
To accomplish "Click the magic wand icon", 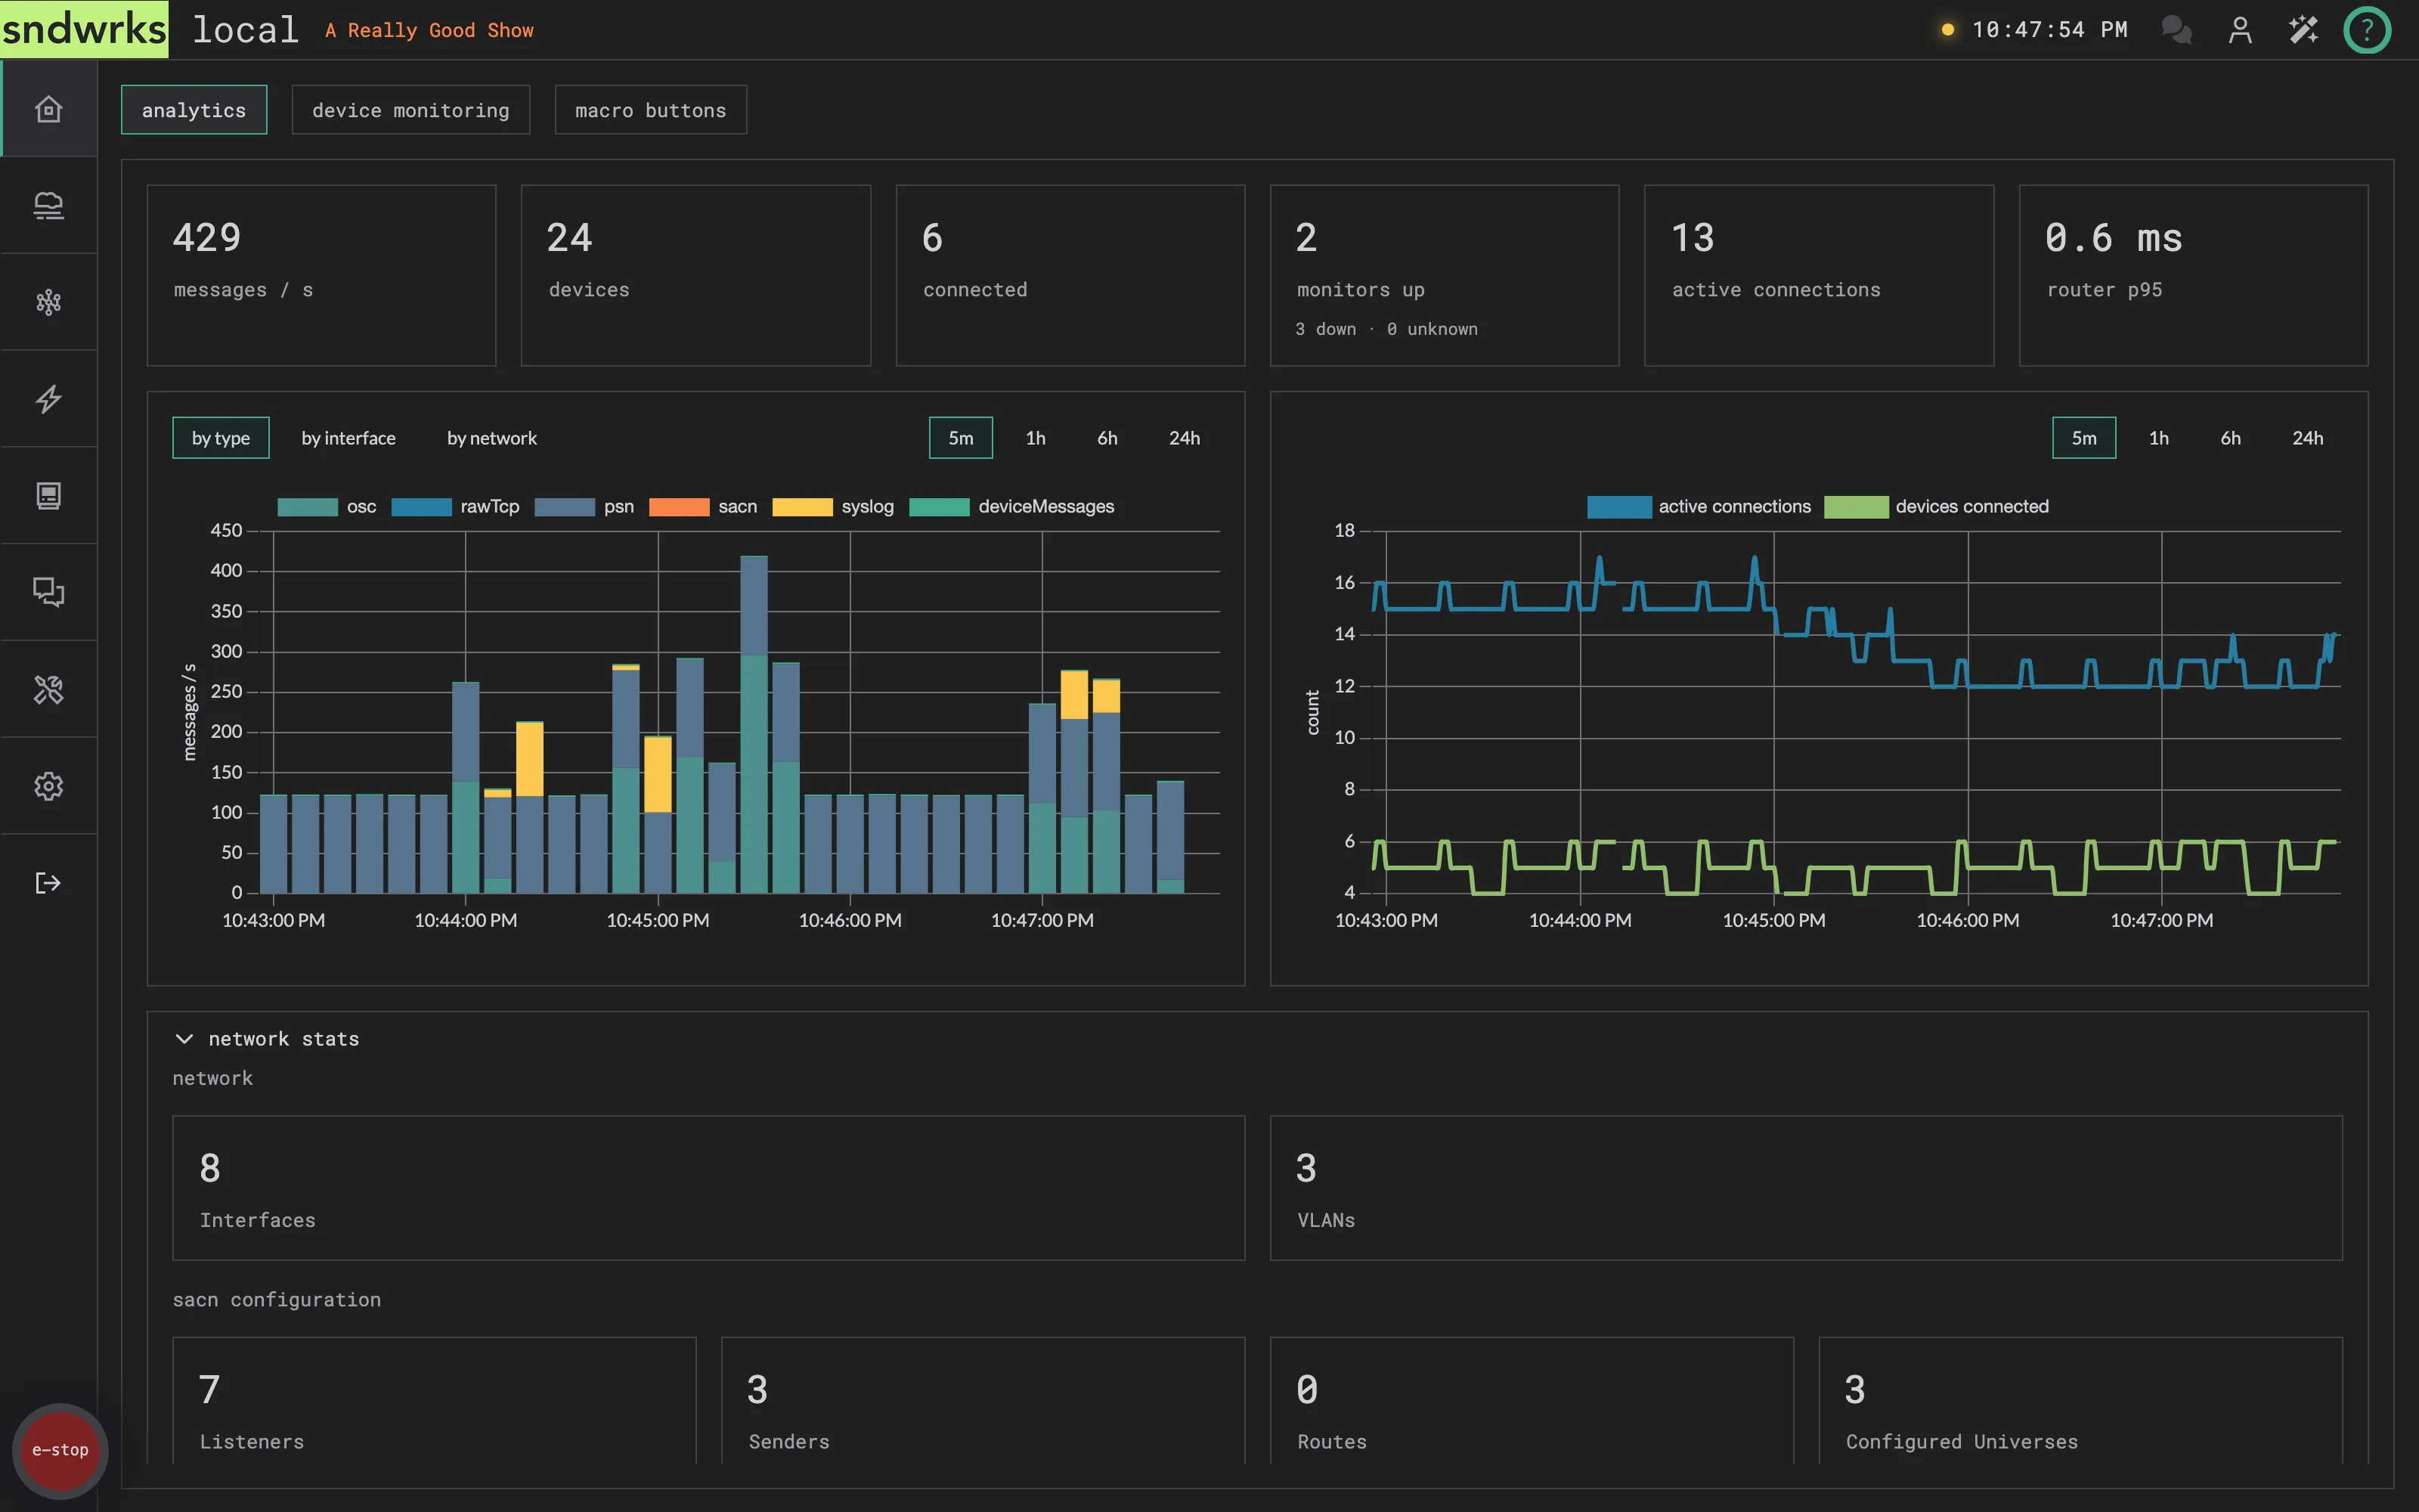I will [x=2303, y=30].
